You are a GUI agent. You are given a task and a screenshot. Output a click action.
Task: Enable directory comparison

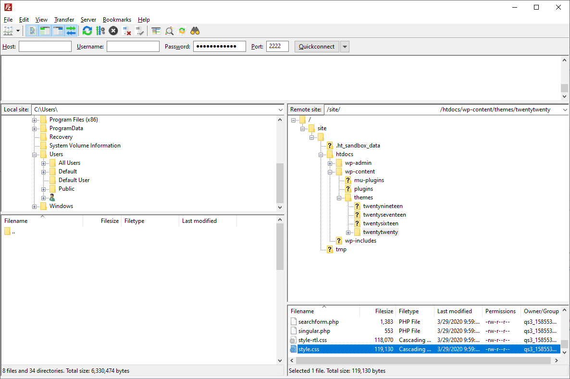(x=169, y=30)
